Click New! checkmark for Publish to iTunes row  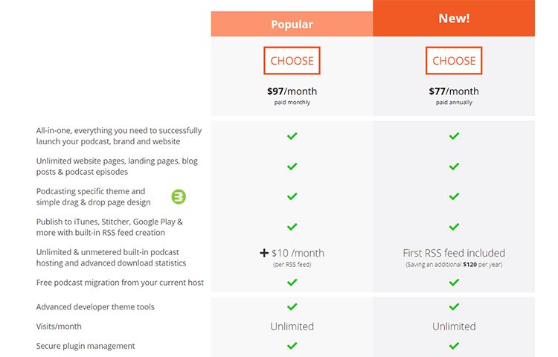454,227
